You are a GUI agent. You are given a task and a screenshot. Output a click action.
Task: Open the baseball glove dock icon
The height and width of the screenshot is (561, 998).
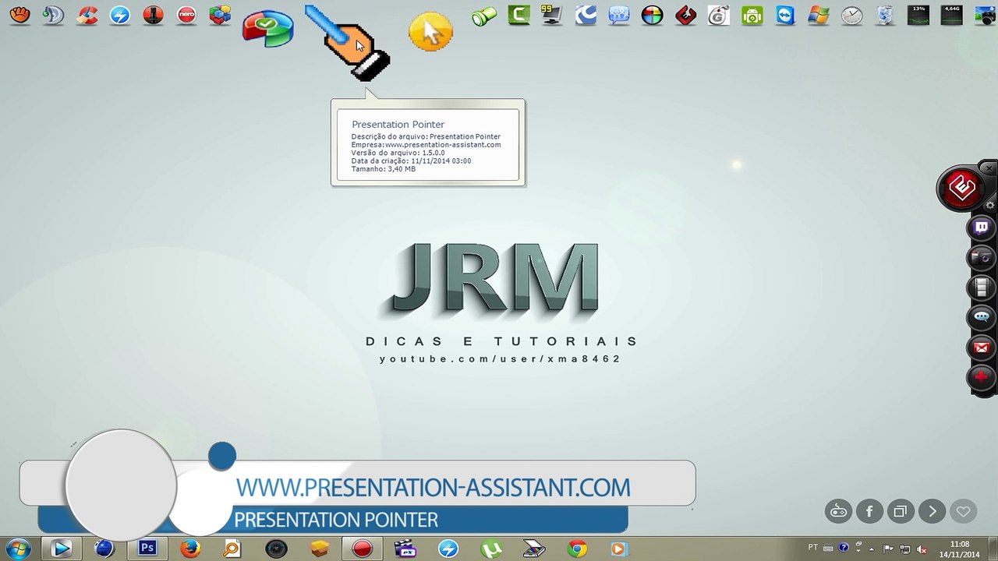click(x=19, y=15)
